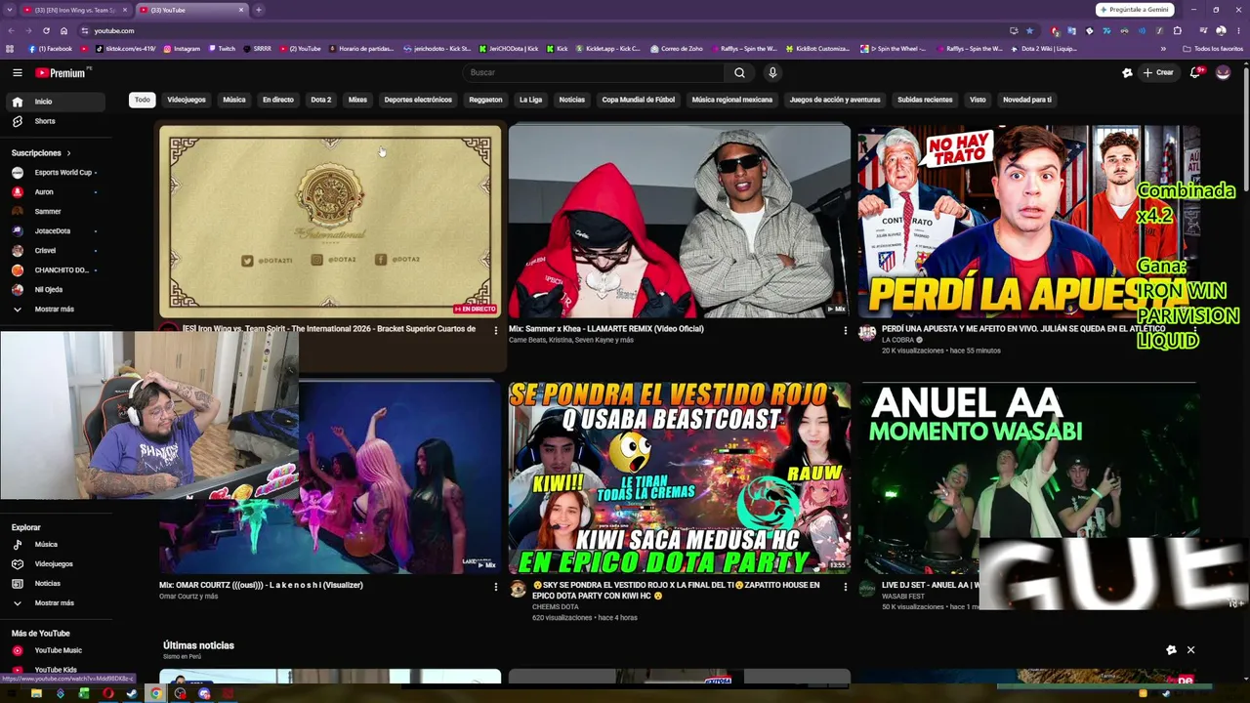Viewport: 1250px width, 703px height.
Task: Select the Deportes electrónicos filter chip
Action: [x=418, y=100]
